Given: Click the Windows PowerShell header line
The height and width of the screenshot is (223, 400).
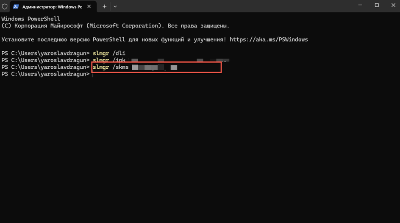Looking at the screenshot, I should click(x=31, y=19).
